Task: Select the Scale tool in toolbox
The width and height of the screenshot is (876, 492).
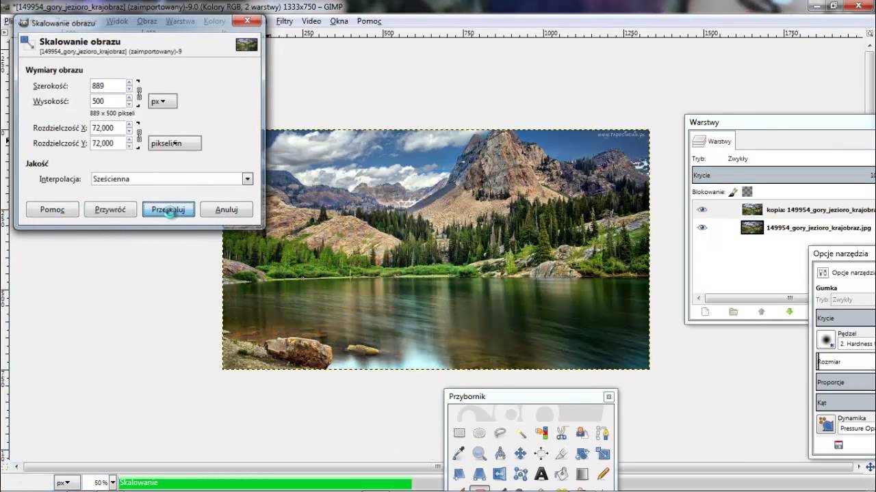Action: 603,453
